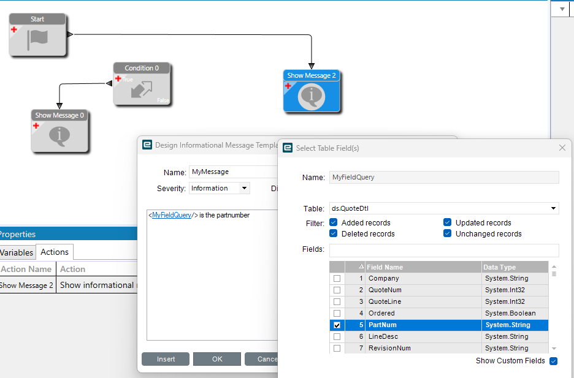The image size is (574, 378).
Task: Click the red plus on Start node
Action: (14, 29)
